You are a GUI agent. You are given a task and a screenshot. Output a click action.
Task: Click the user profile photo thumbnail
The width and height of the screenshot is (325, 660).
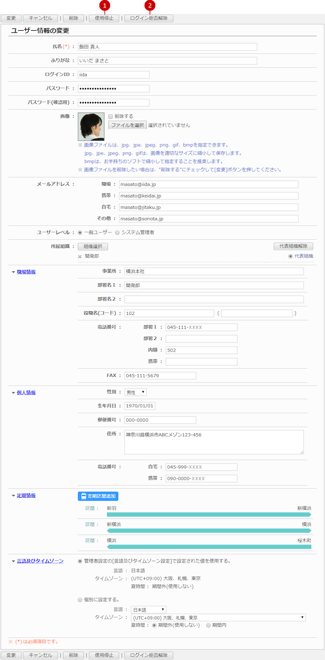point(91,127)
